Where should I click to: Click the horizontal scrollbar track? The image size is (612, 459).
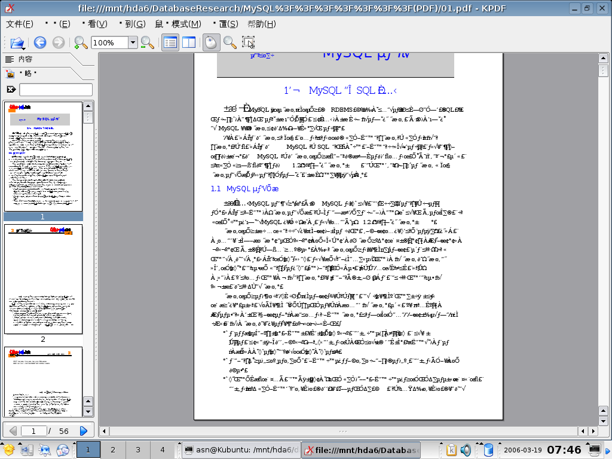point(343,431)
